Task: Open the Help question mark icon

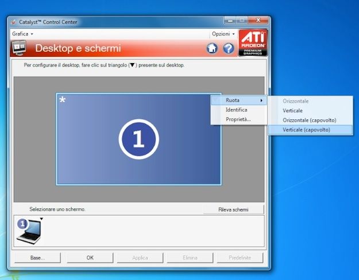Action: (229, 48)
